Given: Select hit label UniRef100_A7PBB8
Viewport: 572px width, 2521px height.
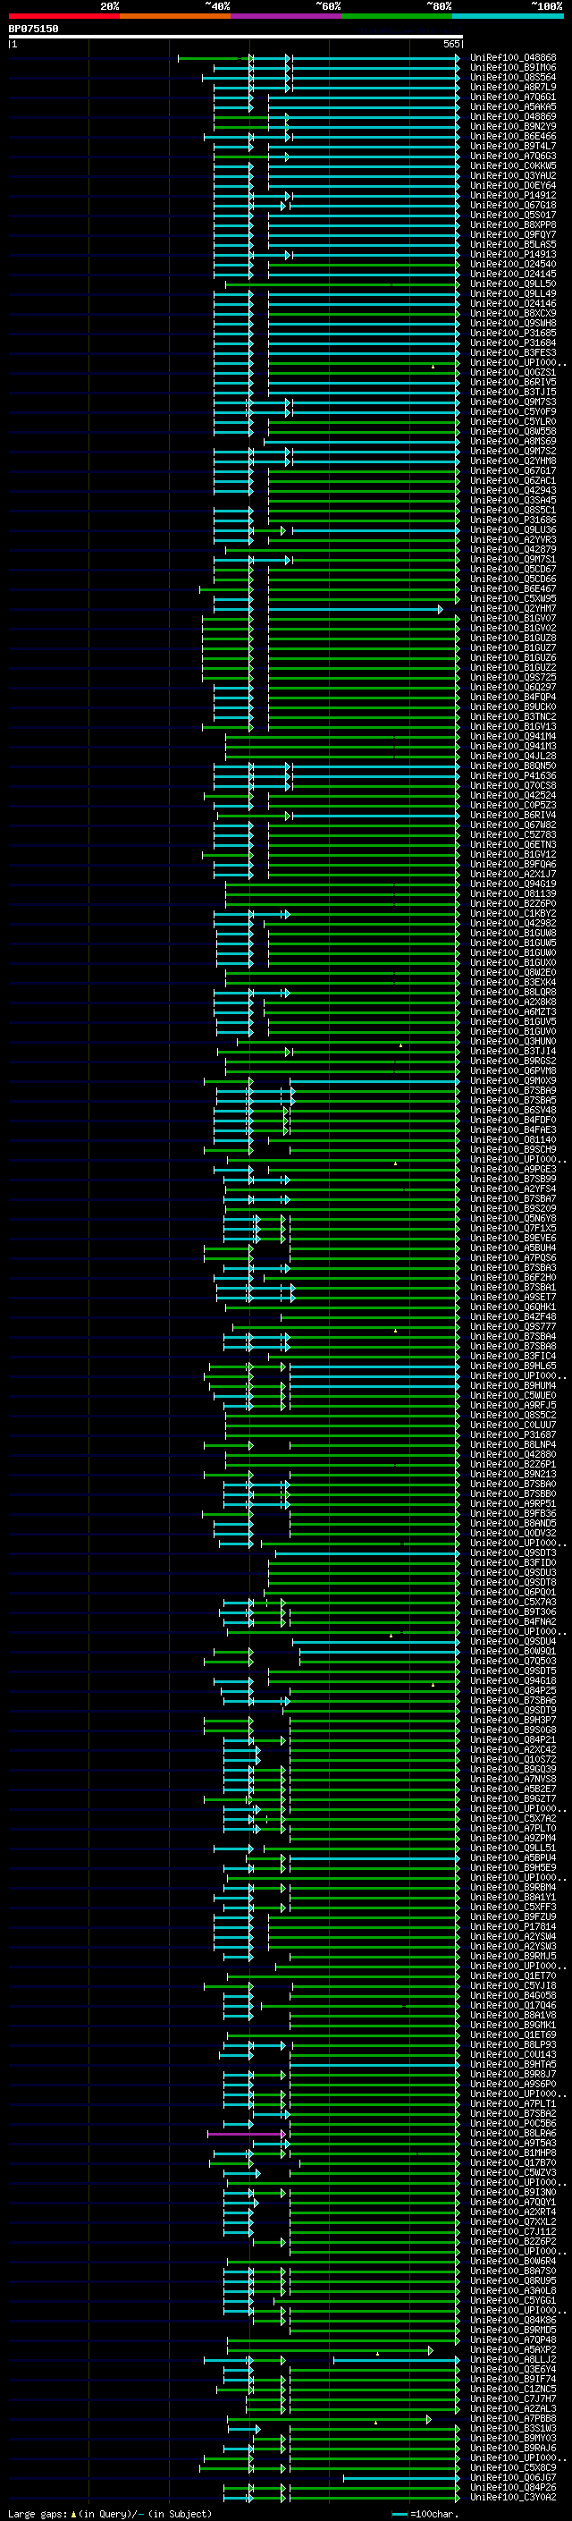Looking at the screenshot, I should coord(513,2418).
